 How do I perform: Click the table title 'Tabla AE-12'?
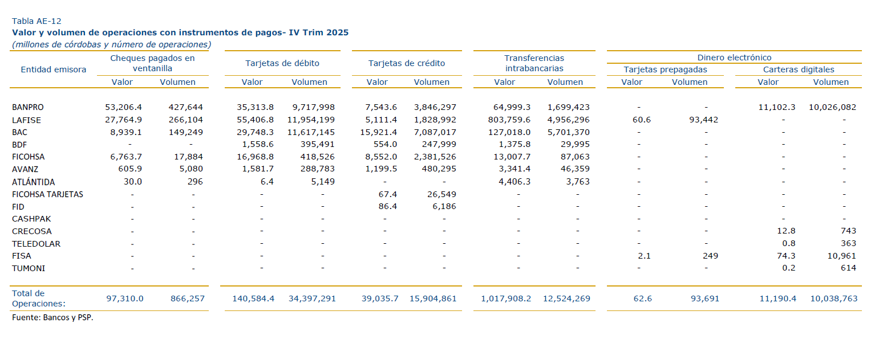37,21
